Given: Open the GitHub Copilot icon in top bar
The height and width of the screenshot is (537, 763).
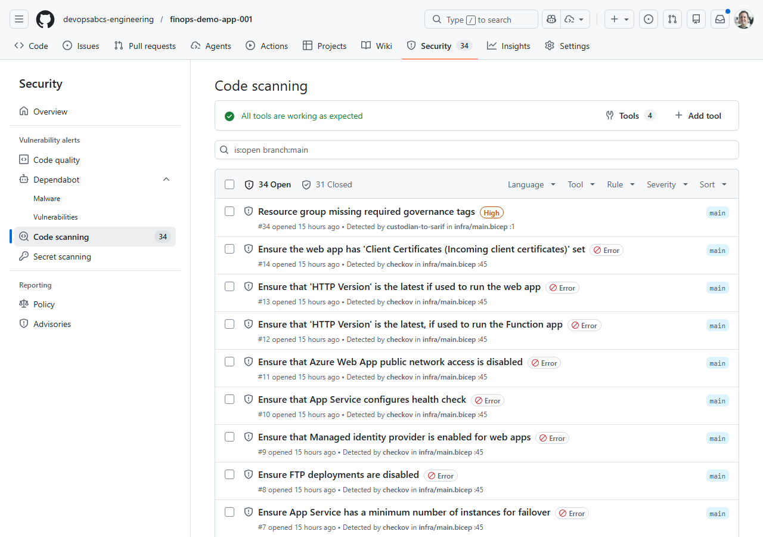Looking at the screenshot, I should (551, 19).
